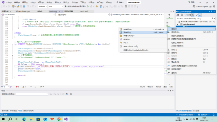Choose 复制(Y) from the context menu
The height and width of the screenshot is (122, 217).
pos(191,53)
